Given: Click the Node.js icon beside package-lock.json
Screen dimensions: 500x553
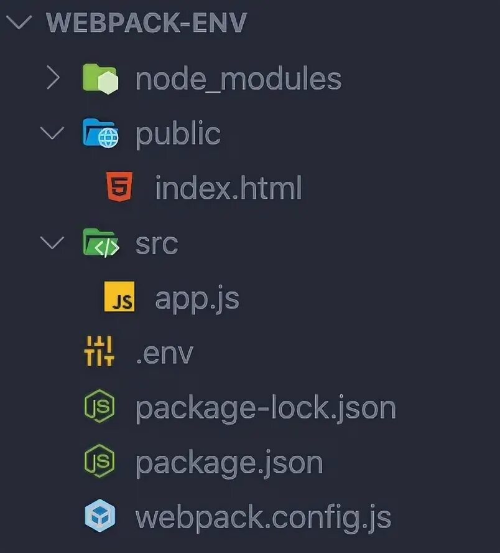Looking at the screenshot, I should pos(100,406).
